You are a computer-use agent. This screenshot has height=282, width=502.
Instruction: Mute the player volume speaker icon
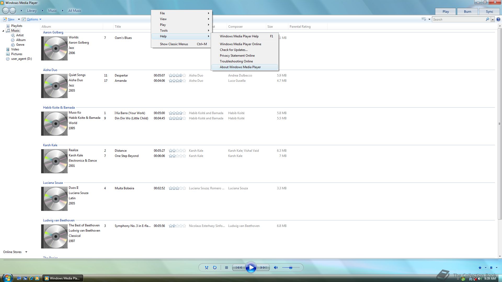[x=276, y=268]
